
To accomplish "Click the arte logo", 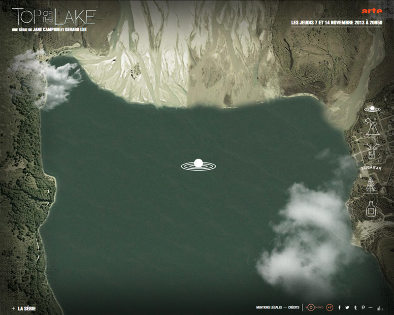I will 372,11.
